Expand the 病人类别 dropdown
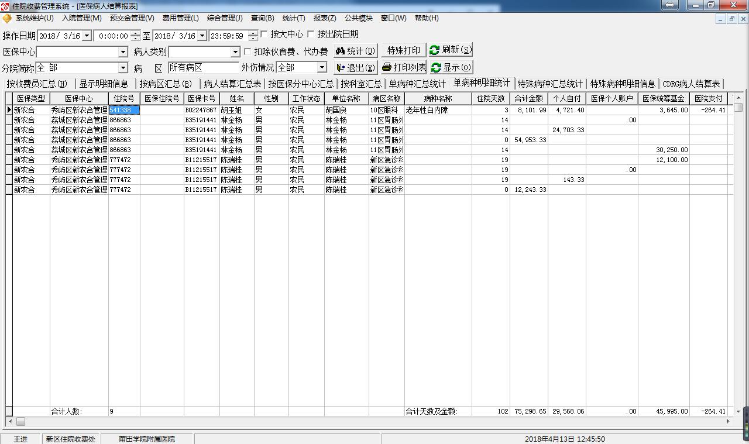 (235, 52)
